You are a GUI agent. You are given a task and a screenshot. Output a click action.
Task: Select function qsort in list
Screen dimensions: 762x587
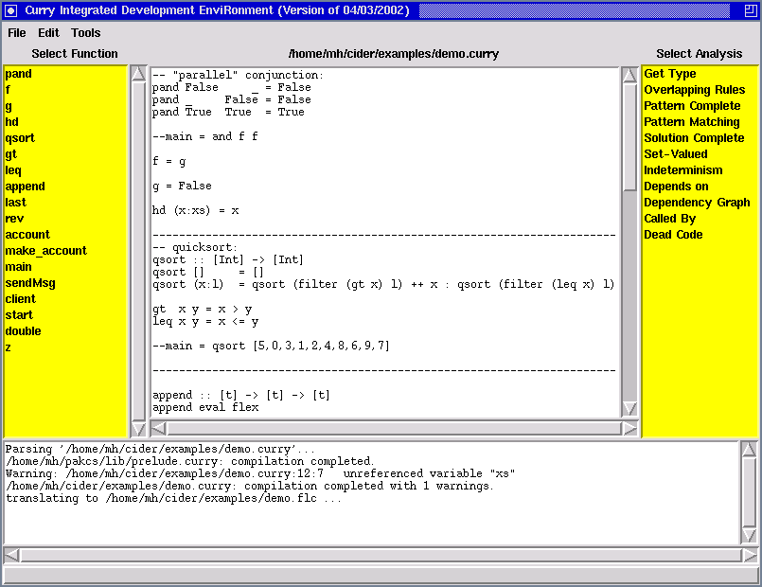[20, 138]
